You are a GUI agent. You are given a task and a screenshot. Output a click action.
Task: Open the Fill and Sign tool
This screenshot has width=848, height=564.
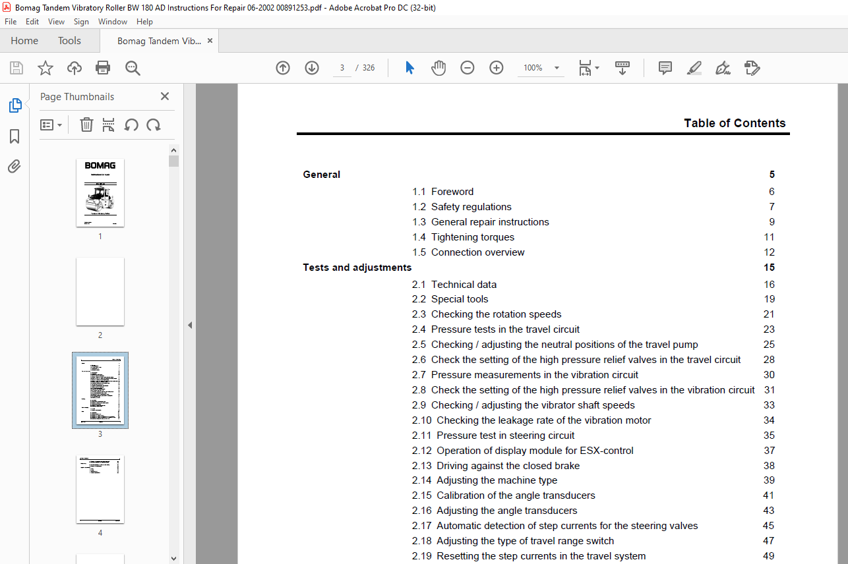723,68
